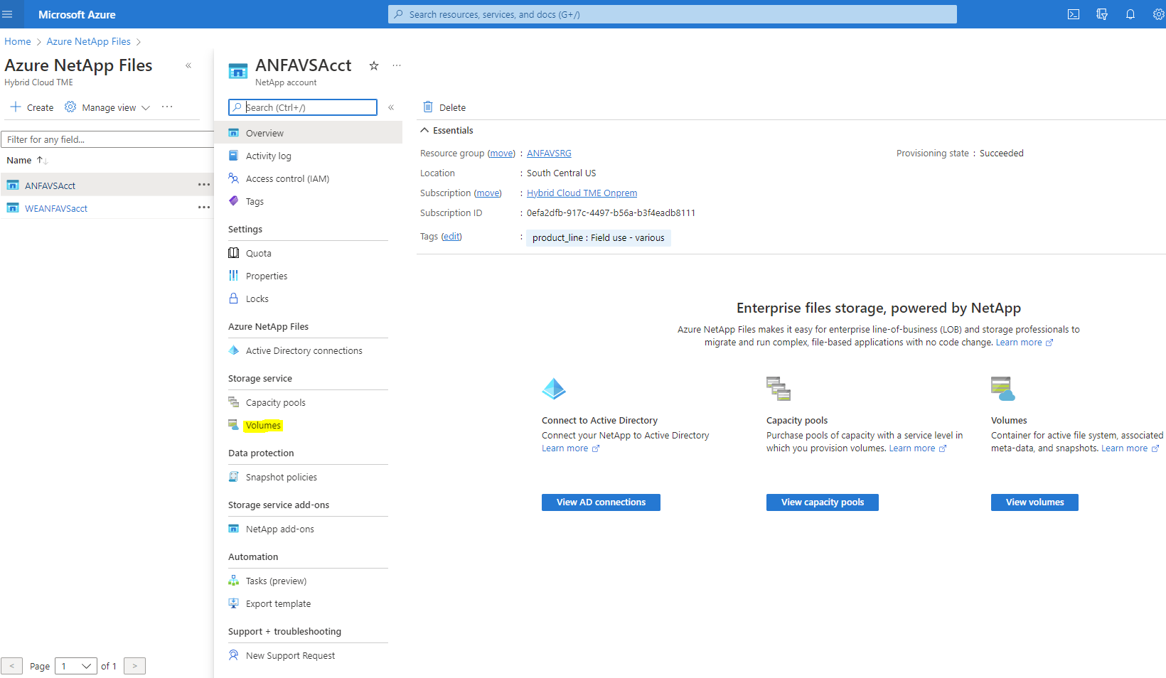Click the View capacity pools button
Image resolution: width=1166 pixels, height=678 pixels.
(822, 502)
